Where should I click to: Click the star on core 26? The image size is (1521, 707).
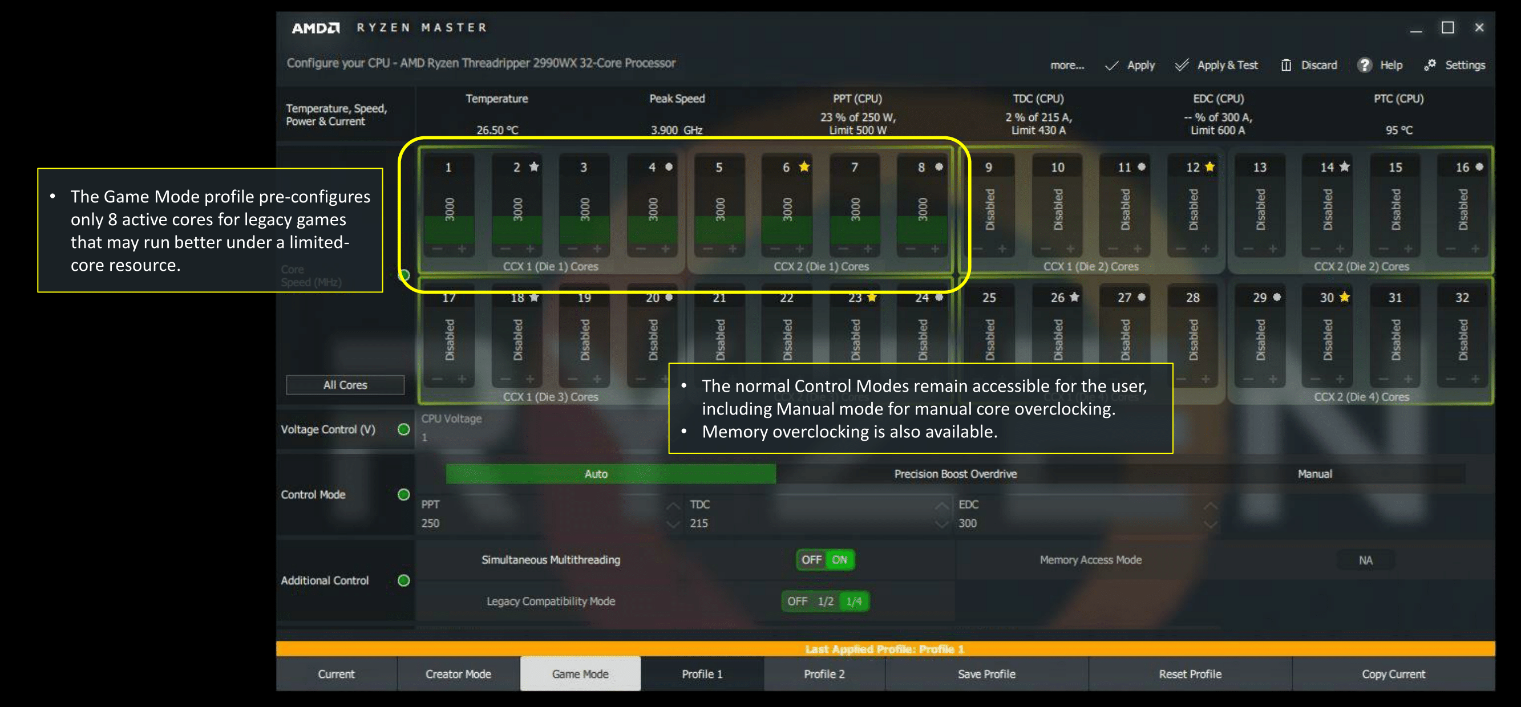[x=1074, y=297]
